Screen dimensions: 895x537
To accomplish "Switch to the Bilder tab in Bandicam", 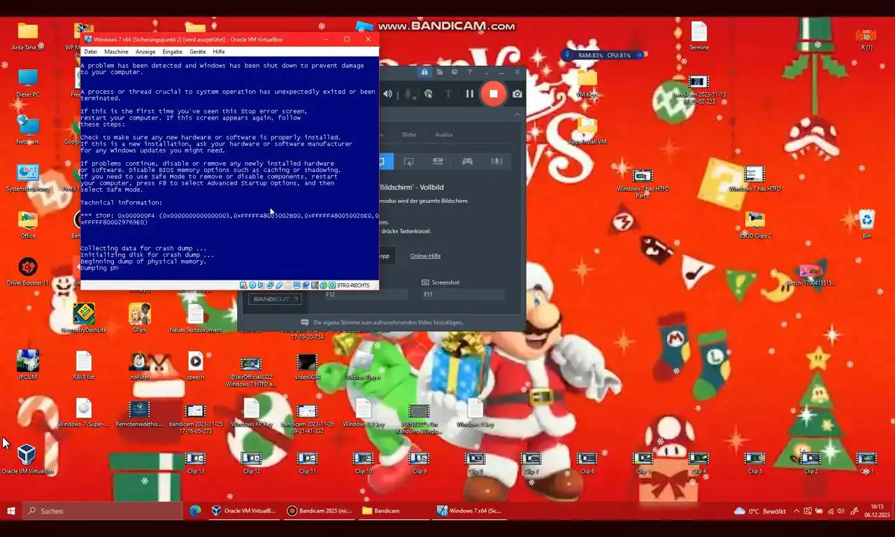I will [x=409, y=134].
